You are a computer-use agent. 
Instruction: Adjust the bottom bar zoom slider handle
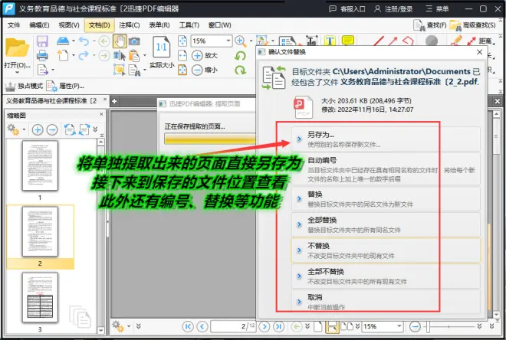pos(428,326)
